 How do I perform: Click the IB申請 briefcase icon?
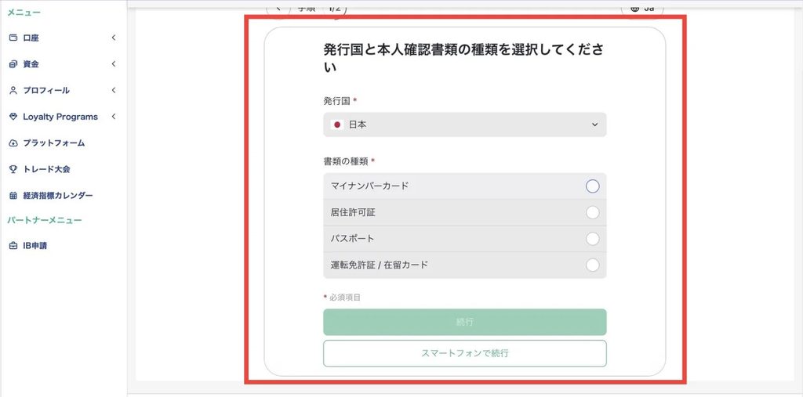click(x=13, y=246)
